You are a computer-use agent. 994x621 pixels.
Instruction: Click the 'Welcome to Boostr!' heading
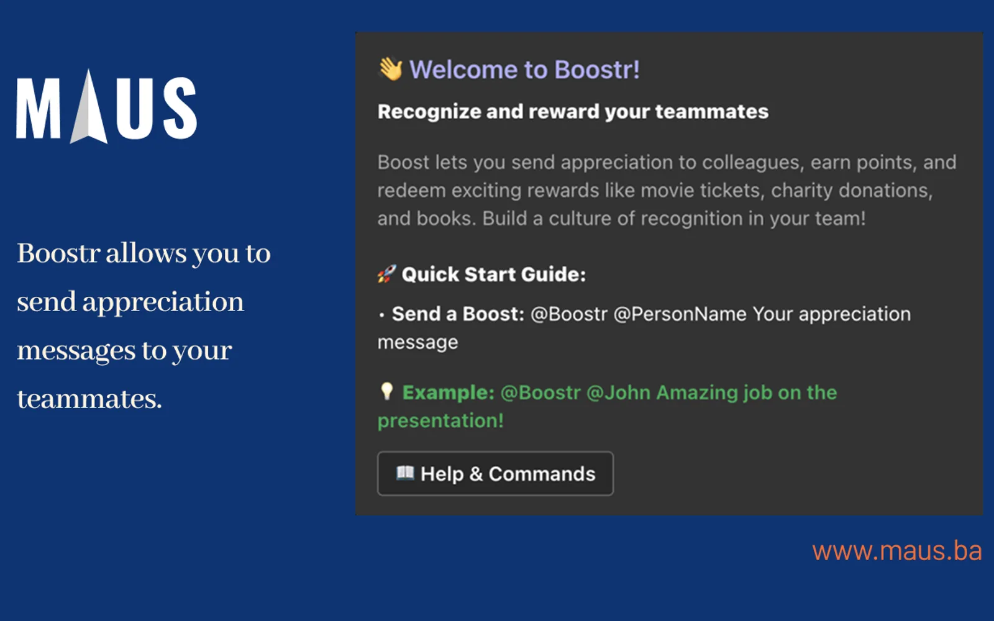click(x=524, y=70)
